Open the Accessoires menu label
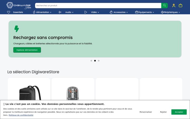Screen dimensions: 190x119 pyautogui.click(x=120, y=12)
